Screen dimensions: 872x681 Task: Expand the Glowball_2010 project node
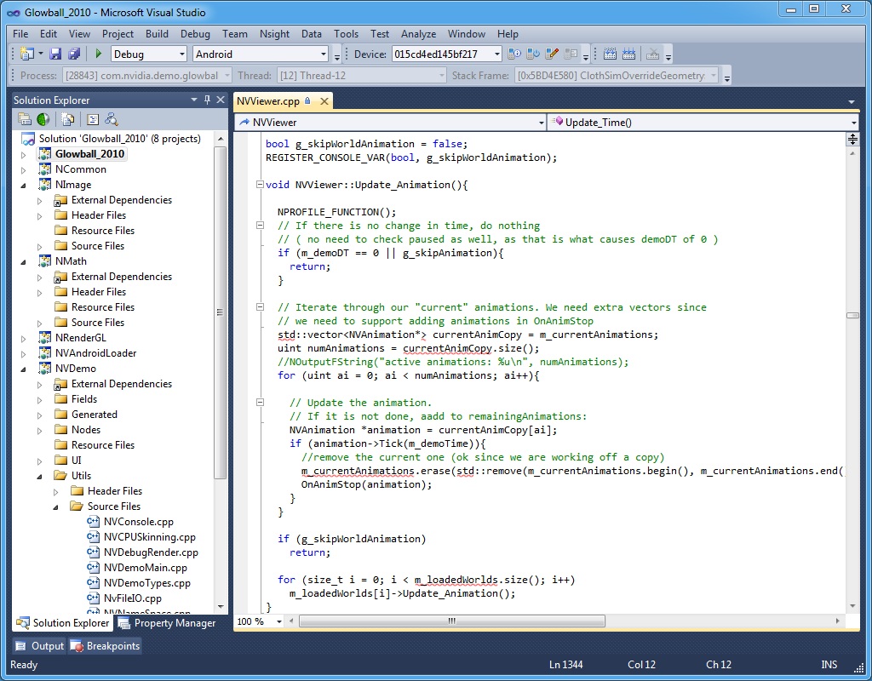[x=24, y=154]
